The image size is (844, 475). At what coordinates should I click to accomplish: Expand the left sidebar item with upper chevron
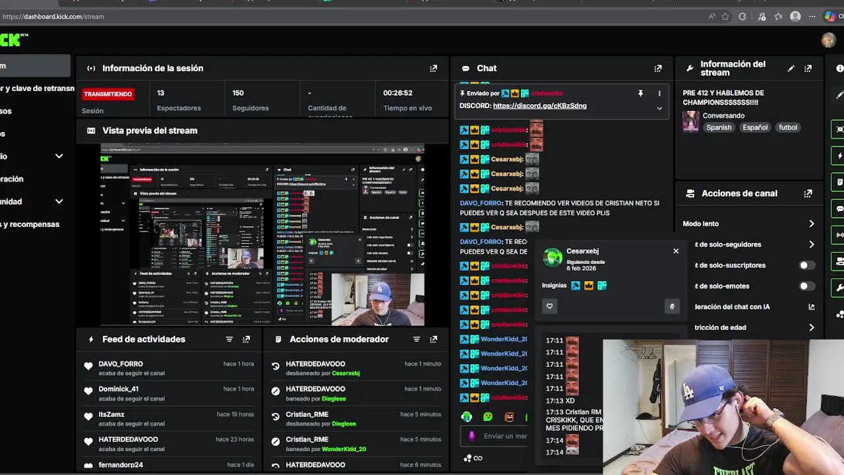[59, 156]
